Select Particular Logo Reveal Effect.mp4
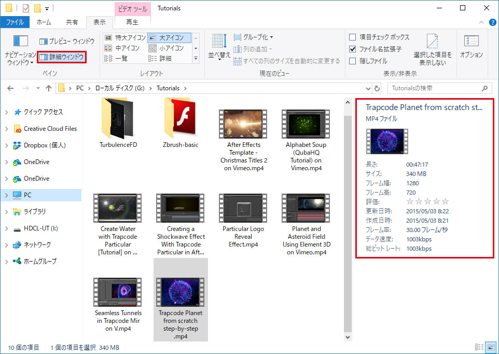Viewport: 499px width, 354px height. point(243,221)
